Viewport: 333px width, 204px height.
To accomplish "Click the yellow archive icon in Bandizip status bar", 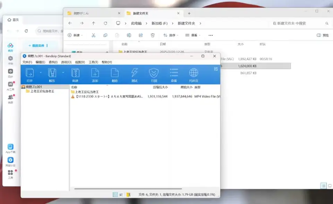I will coord(128,194).
